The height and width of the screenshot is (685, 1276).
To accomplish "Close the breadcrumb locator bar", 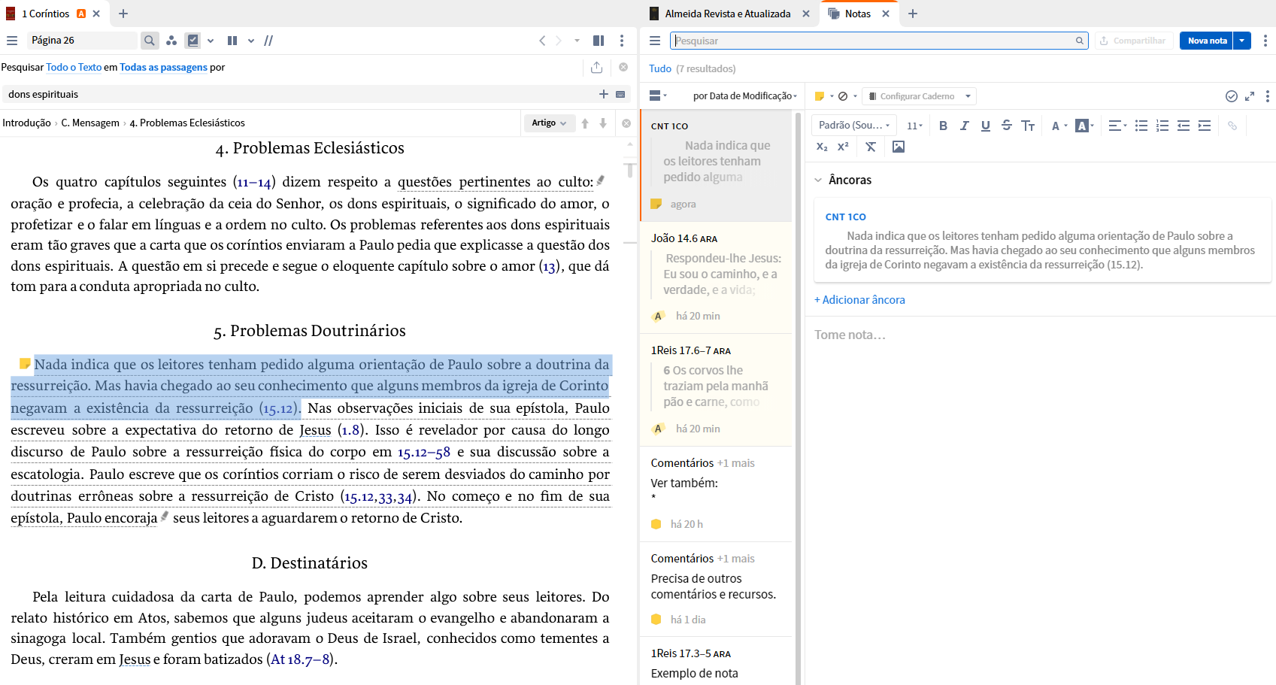I will coord(626,123).
